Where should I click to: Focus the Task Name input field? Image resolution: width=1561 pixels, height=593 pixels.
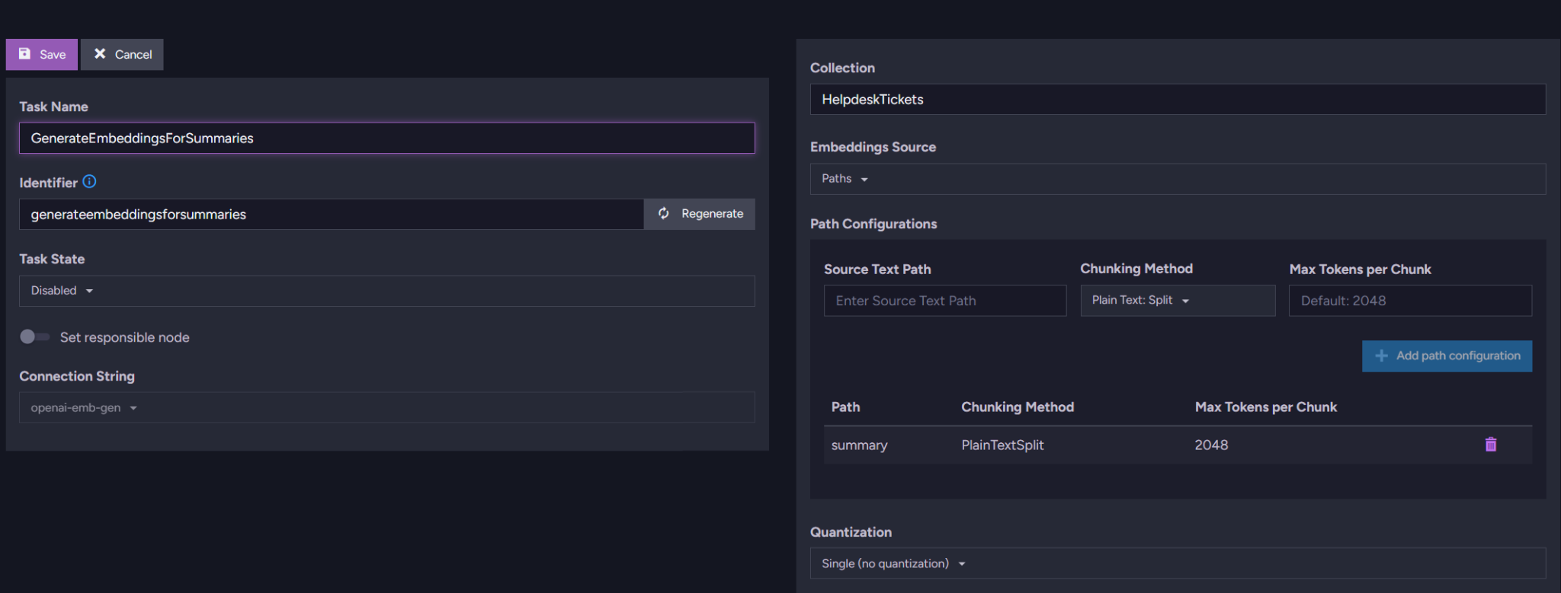(386, 139)
